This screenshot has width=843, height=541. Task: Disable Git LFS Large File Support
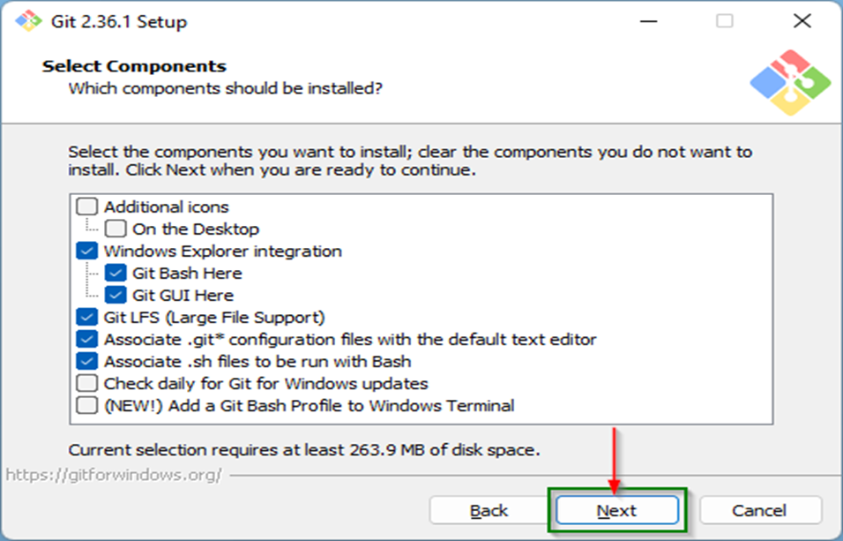point(86,317)
